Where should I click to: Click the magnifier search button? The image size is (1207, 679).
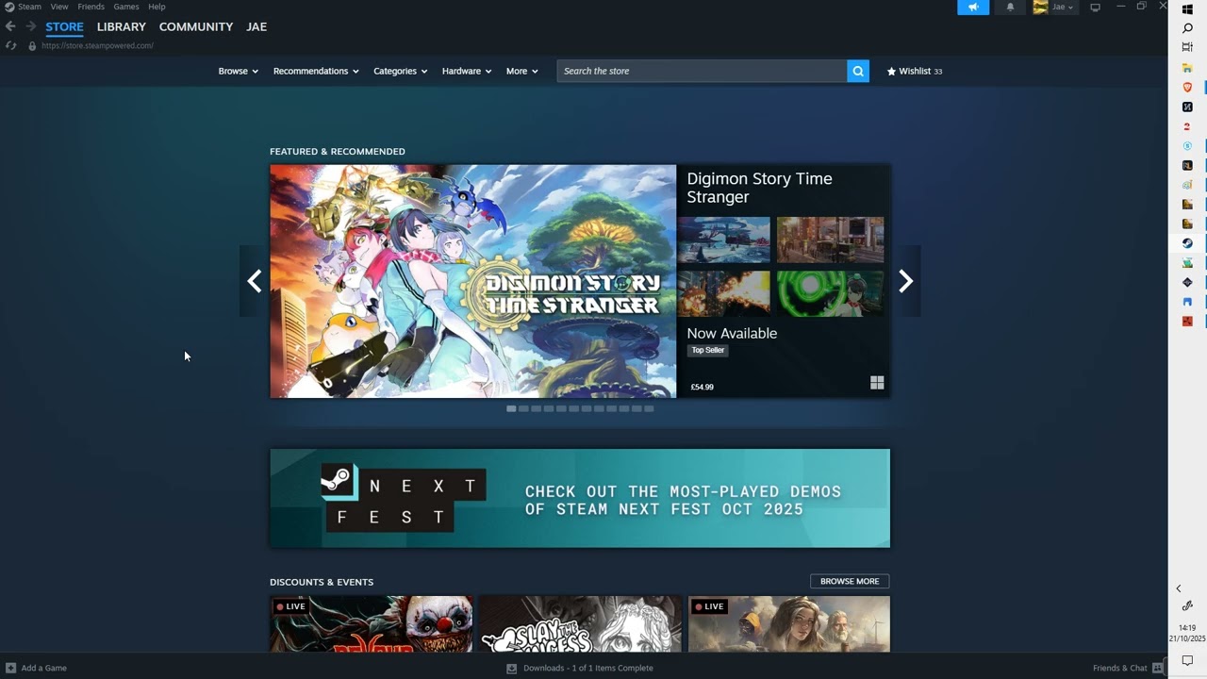tap(858, 71)
